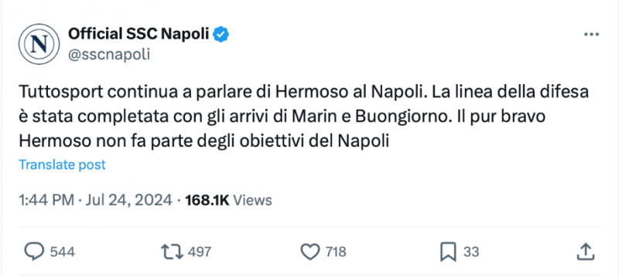The image size is (619, 278).
Task: Repost using the retweet arrows icon
Action: click(x=172, y=252)
